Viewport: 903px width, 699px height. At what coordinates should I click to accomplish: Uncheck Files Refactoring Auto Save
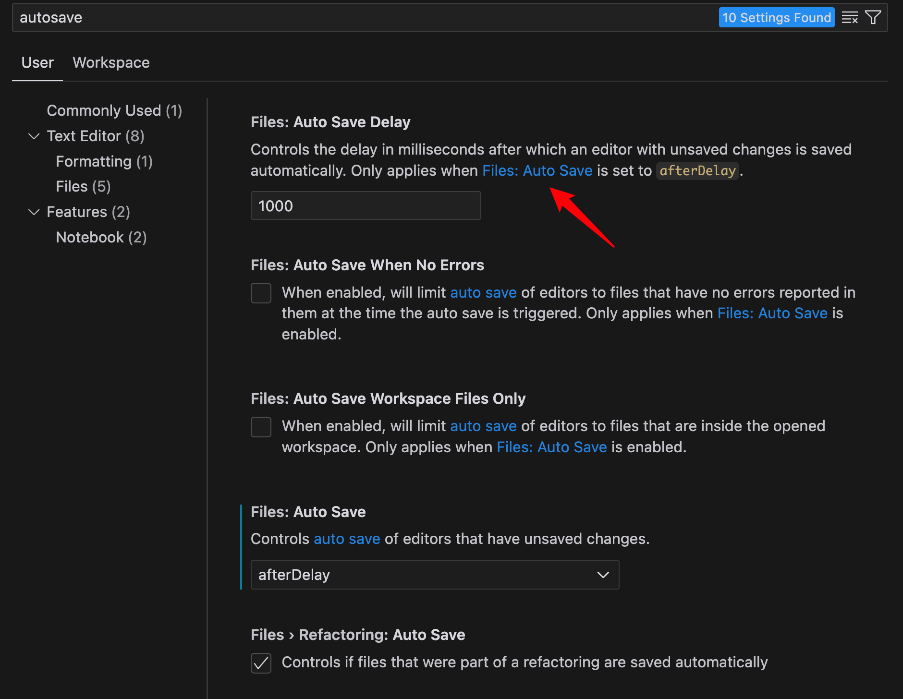click(261, 663)
